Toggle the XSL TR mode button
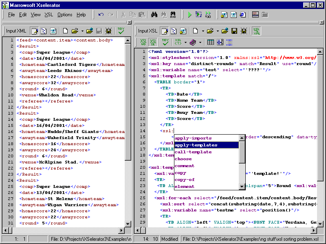This screenshot has width=326, height=244. 153,42
